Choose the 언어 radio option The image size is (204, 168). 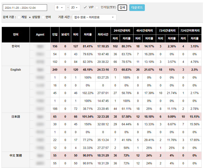coord(43,17)
